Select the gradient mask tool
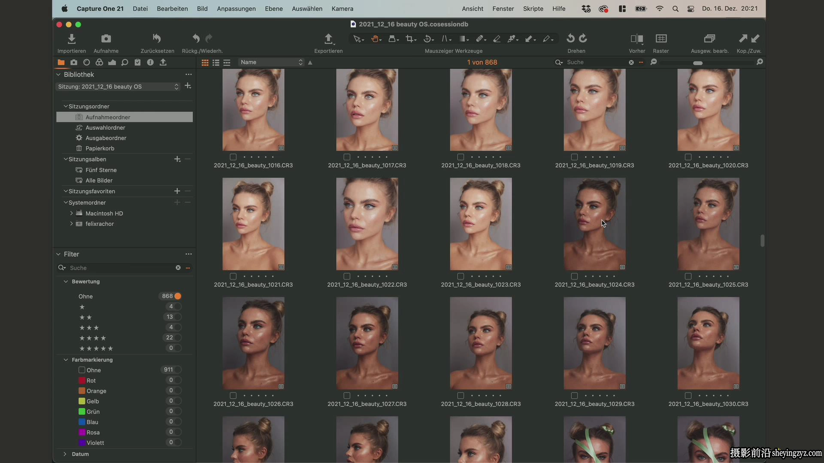This screenshot has width=824, height=463. pyautogui.click(x=463, y=39)
